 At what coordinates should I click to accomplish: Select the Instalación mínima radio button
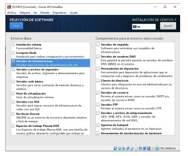pyautogui.click(x=13, y=45)
